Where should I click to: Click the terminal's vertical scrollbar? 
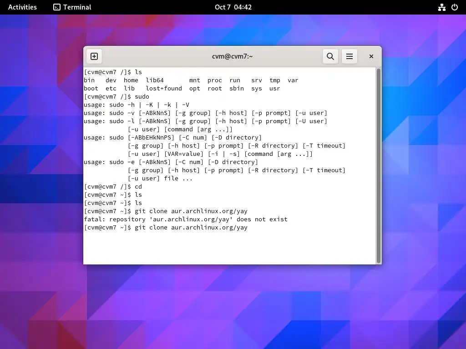[378, 165]
